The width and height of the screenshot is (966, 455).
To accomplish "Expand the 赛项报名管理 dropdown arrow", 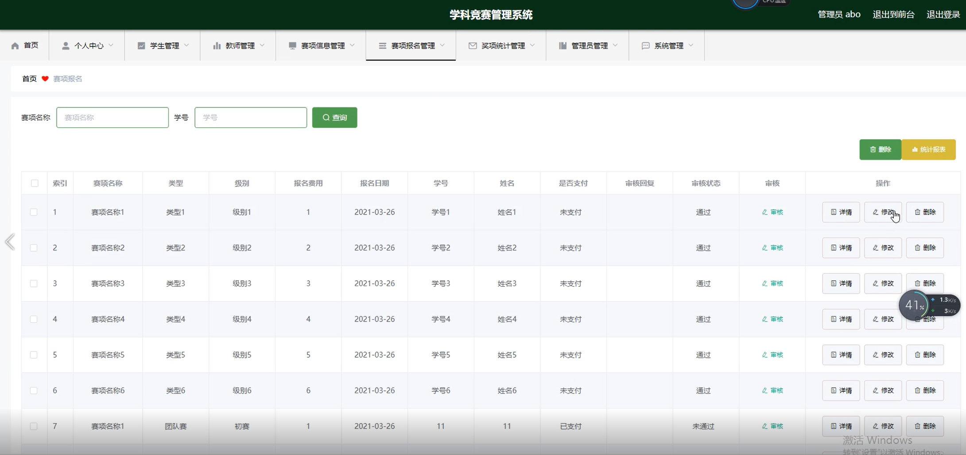I will click(442, 45).
